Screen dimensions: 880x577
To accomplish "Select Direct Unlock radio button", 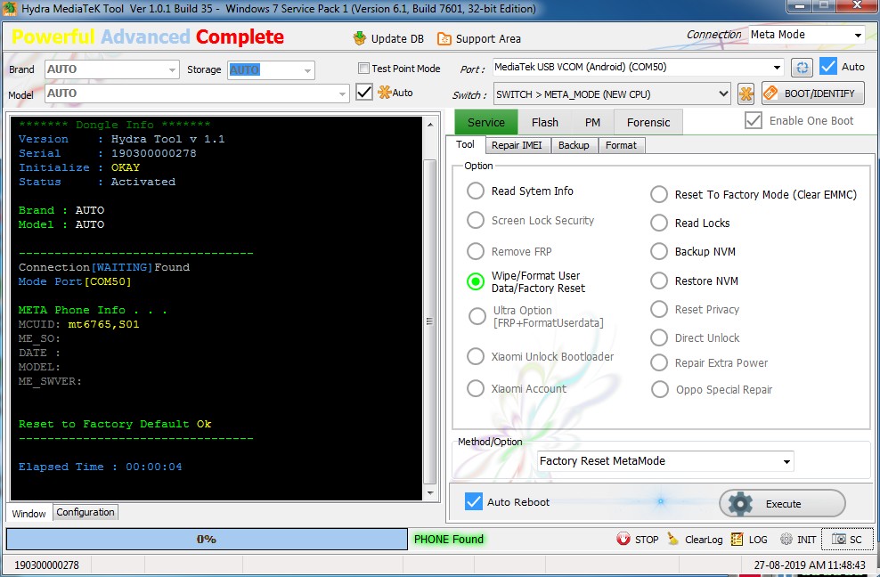I will tap(659, 337).
